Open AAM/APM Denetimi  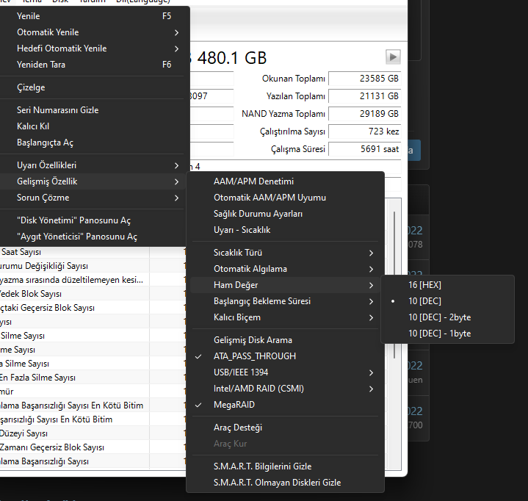coord(285,181)
